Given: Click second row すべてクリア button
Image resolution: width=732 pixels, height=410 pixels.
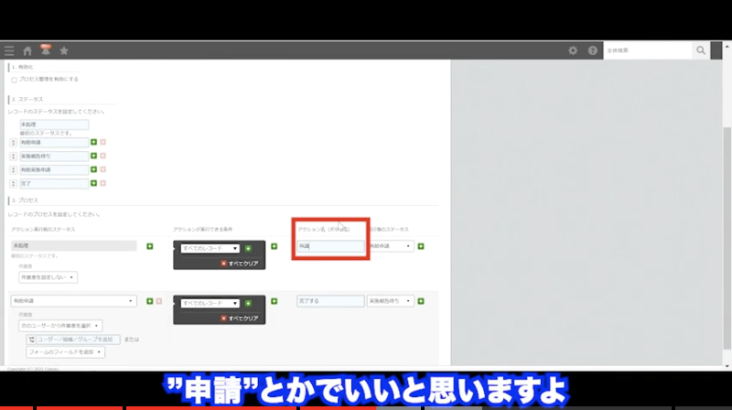Looking at the screenshot, I should [x=241, y=316].
